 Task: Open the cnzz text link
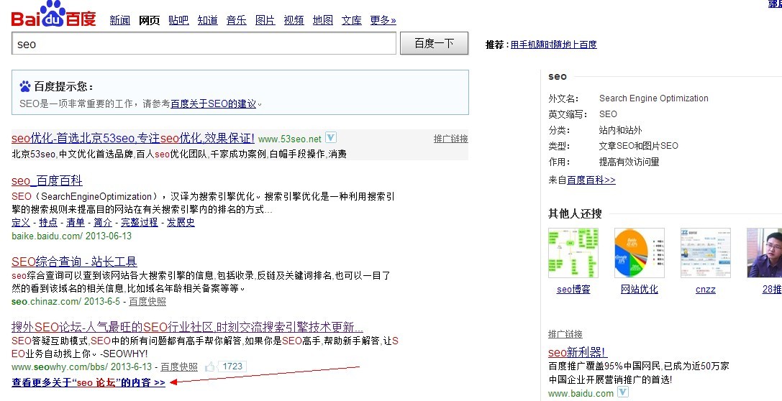[x=705, y=290]
